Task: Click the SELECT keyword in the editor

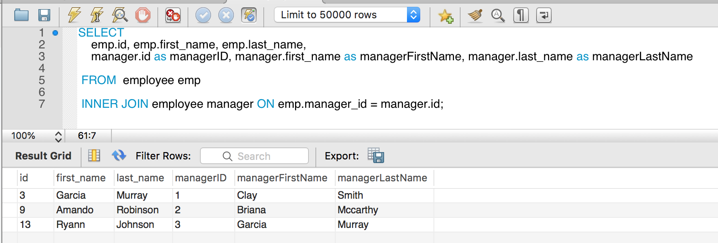Action: click(101, 33)
